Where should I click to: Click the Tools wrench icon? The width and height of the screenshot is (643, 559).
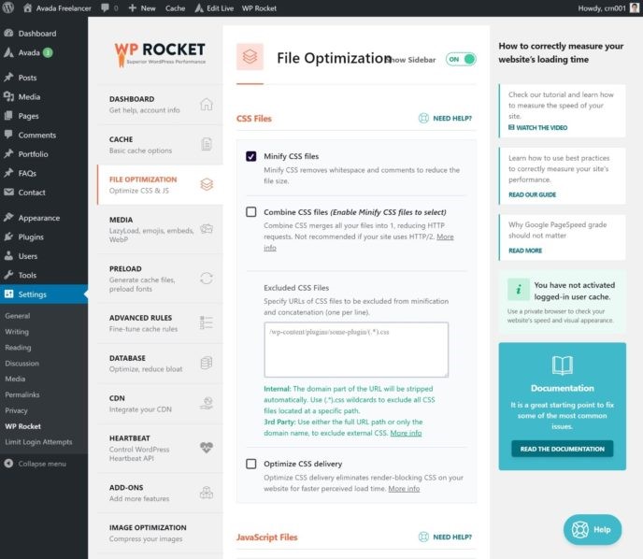pyautogui.click(x=8, y=275)
